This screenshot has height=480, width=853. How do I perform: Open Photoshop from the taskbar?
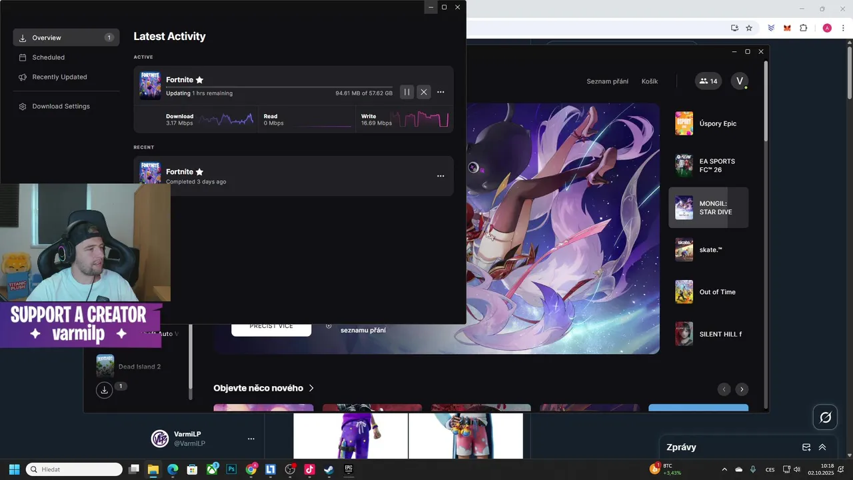[x=231, y=469]
